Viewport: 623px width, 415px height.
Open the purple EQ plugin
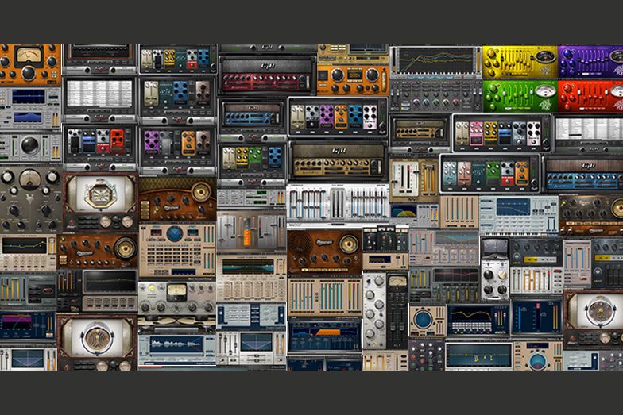[590, 61]
